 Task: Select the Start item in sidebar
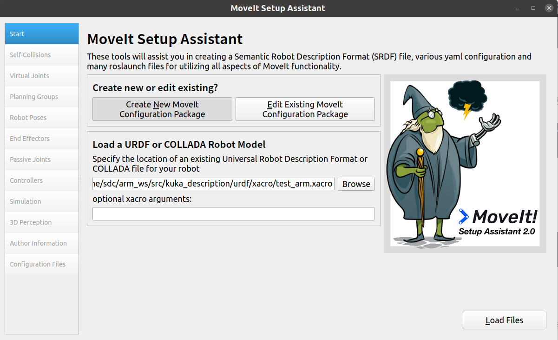click(x=42, y=34)
